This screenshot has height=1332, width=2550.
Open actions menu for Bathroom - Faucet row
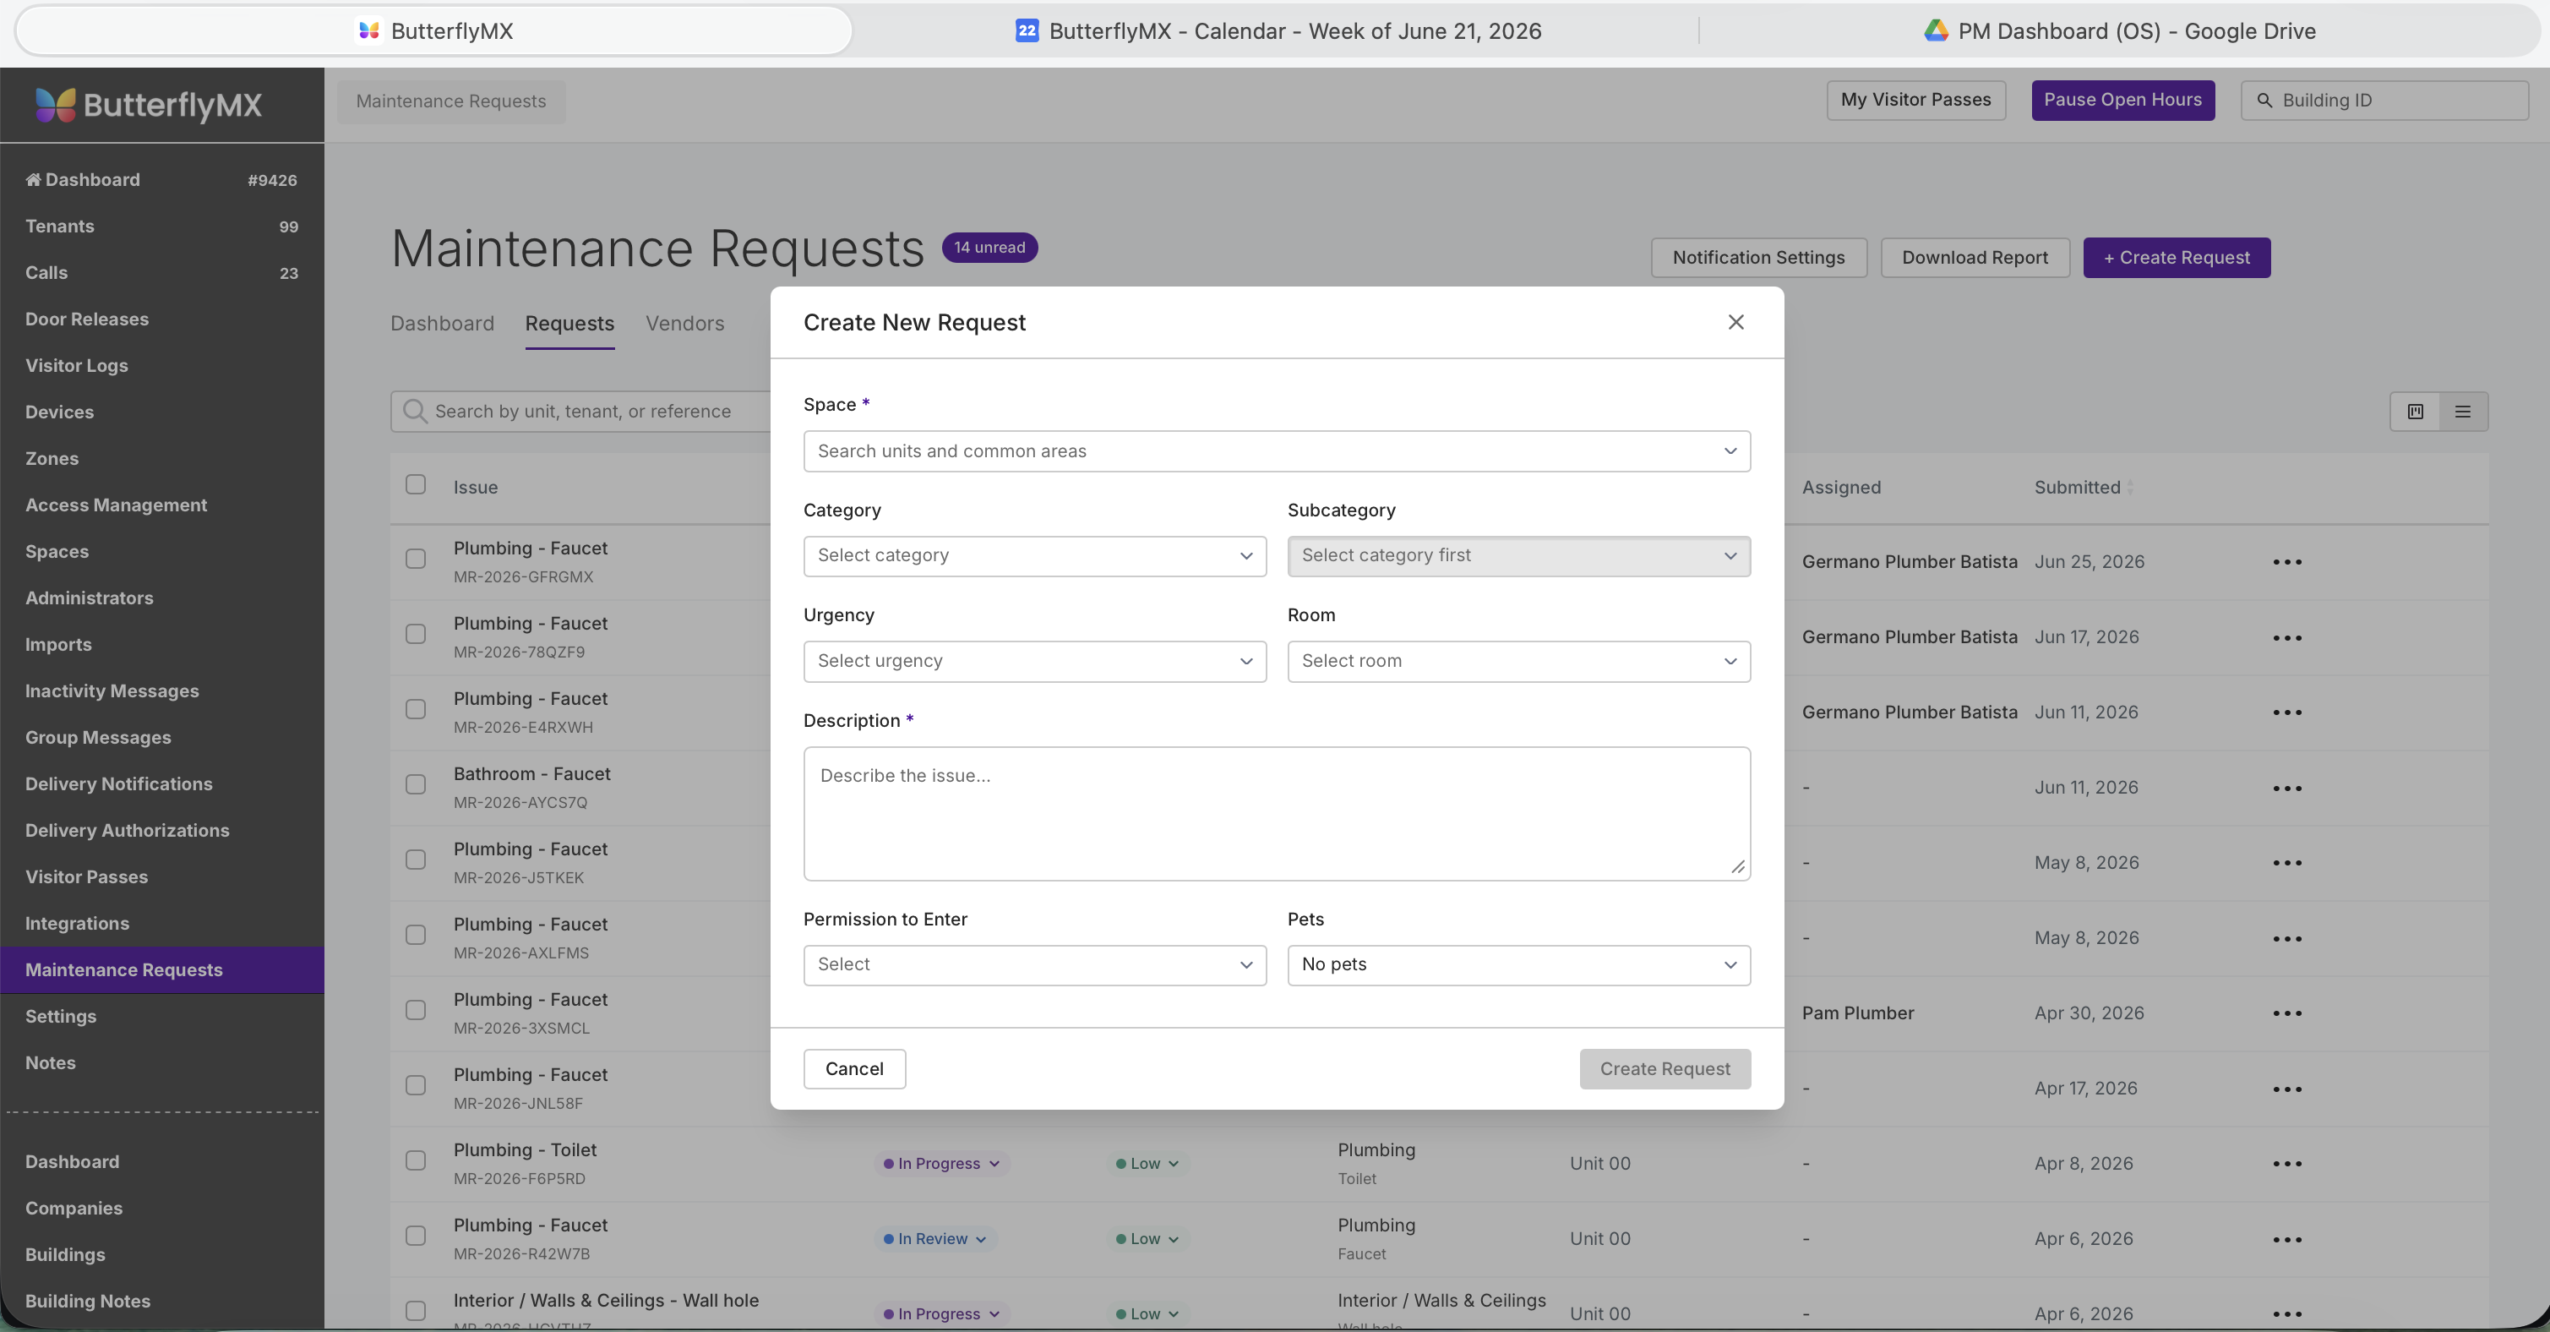tap(2286, 788)
